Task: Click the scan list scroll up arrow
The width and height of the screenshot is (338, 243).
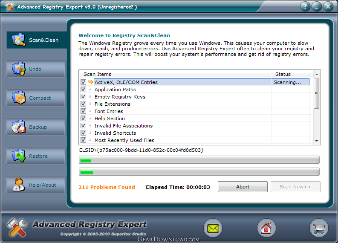Action: [x=317, y=74]
